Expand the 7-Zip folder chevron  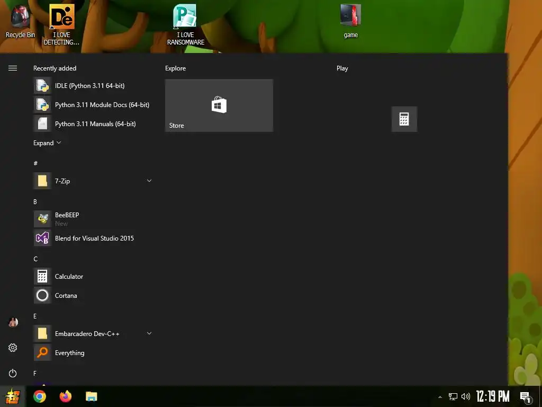click(x=149, y=181)
